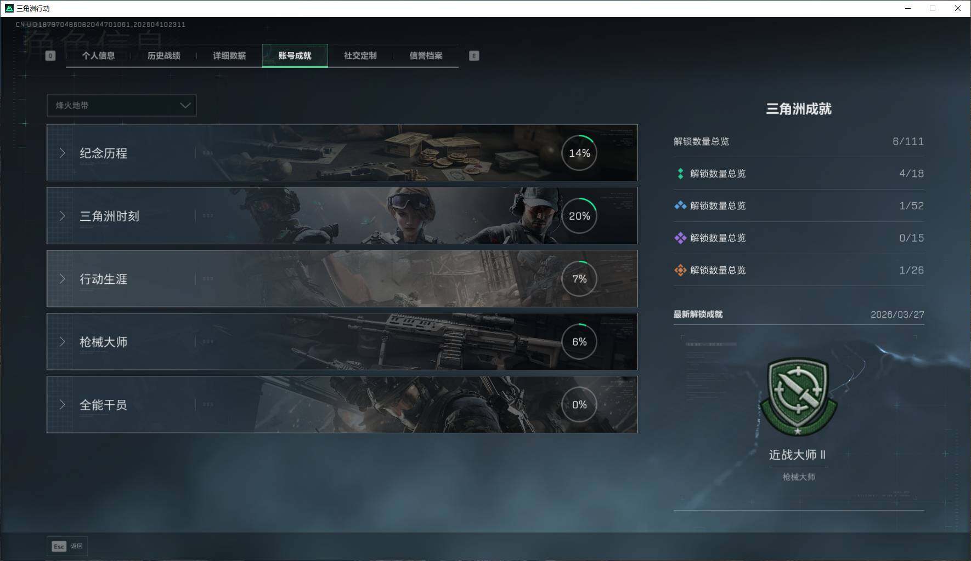The height and width of the screenshot is (561, 971).
Task: Click the blue diamond achievement tier icon
Action: click(x=680, y=206)
